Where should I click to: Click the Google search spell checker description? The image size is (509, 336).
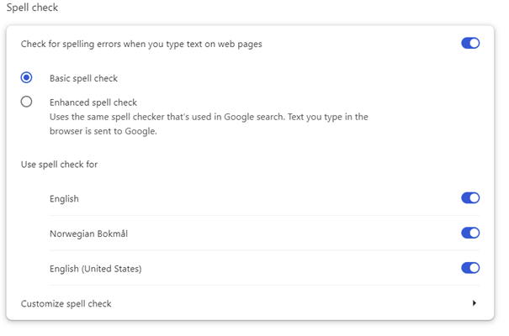pos(209,117)
